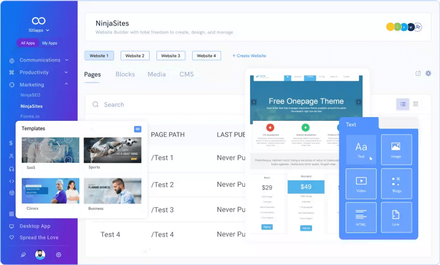The width and height of the screenshot is (440, 265).
Task: Click the code brackets developer icon
Action: click(11, 181)
